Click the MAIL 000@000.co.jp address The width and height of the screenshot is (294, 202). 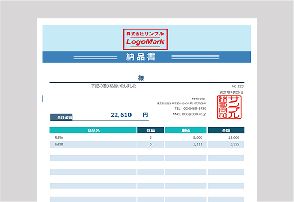click(x=190, y=114)
